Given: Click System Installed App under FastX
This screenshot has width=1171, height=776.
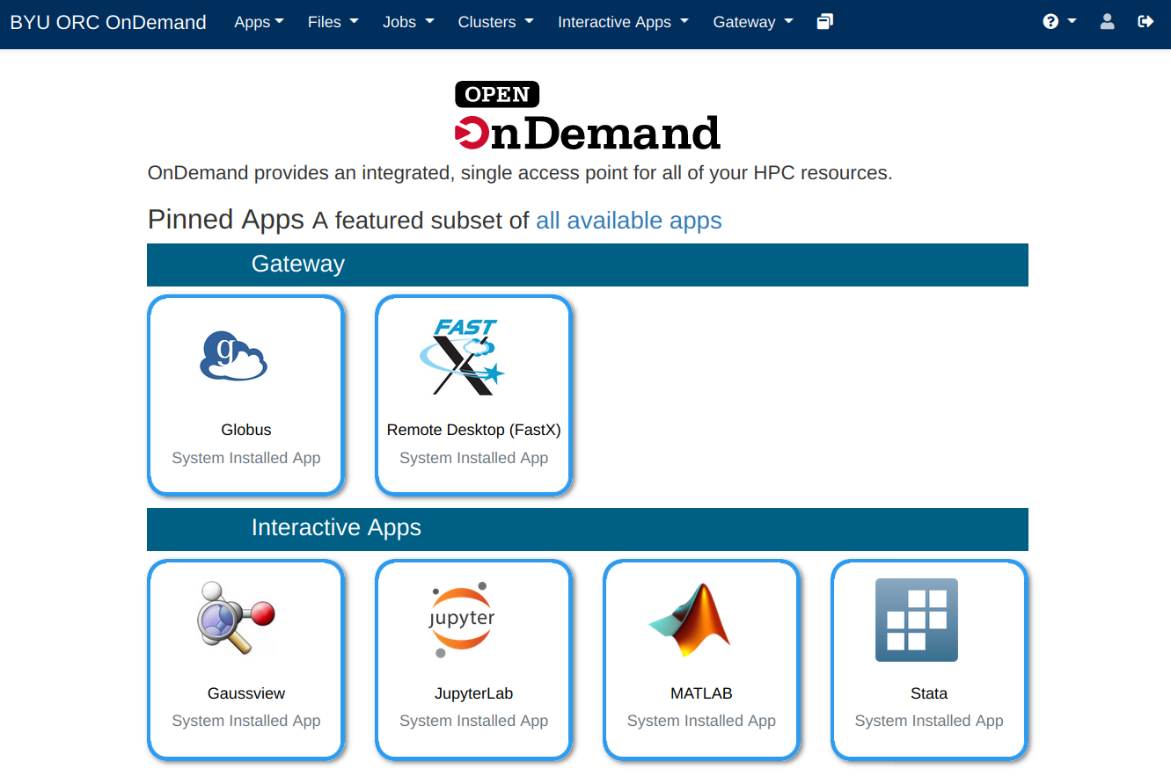Looking at the screenshot, I should pyautogui.click(x=474, y=458).
